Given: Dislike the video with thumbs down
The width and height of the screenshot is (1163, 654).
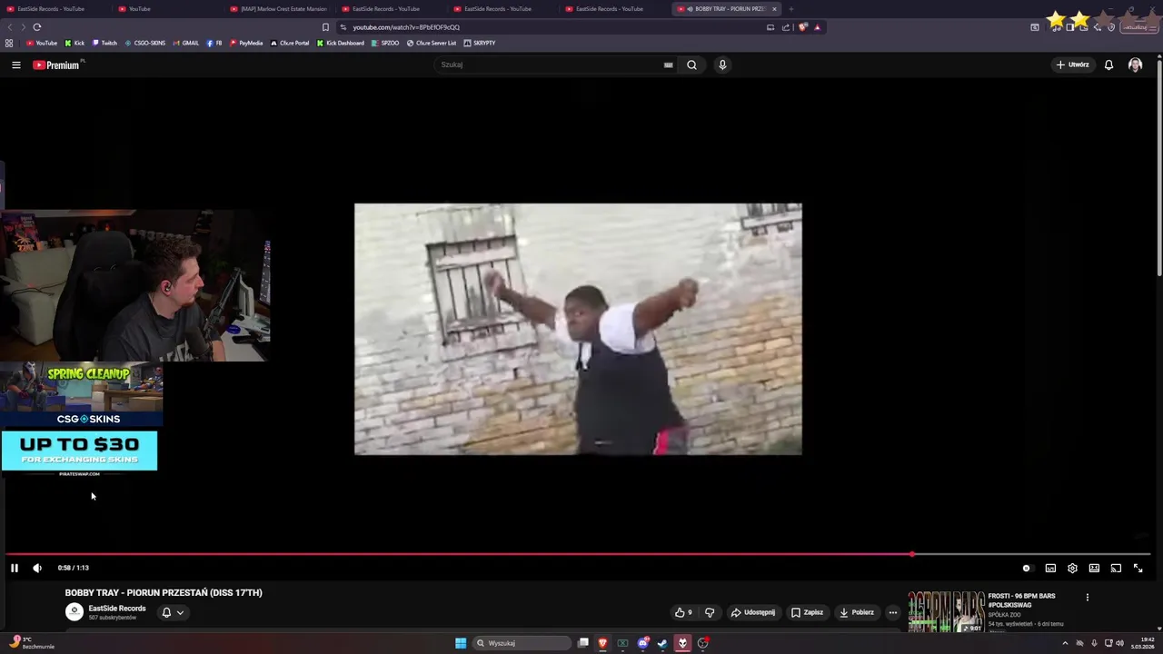Looking at the screenshot, I should (710, 612).
